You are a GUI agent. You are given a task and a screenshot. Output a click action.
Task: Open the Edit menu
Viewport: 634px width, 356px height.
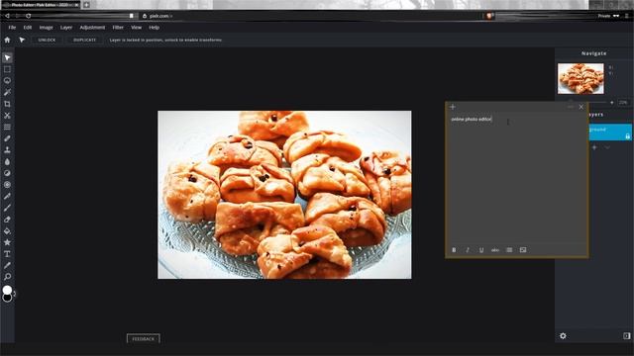(28, 28)
